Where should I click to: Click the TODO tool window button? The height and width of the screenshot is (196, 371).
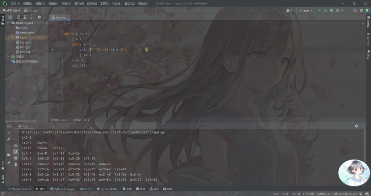[86, 189]
